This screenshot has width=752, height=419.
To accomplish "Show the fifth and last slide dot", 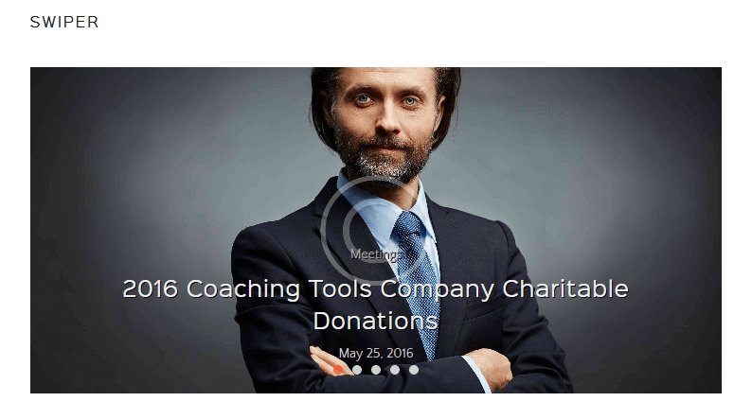I will click(x=414, y=370).
